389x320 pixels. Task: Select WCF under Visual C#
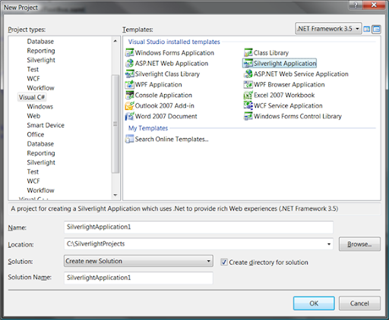33,181
